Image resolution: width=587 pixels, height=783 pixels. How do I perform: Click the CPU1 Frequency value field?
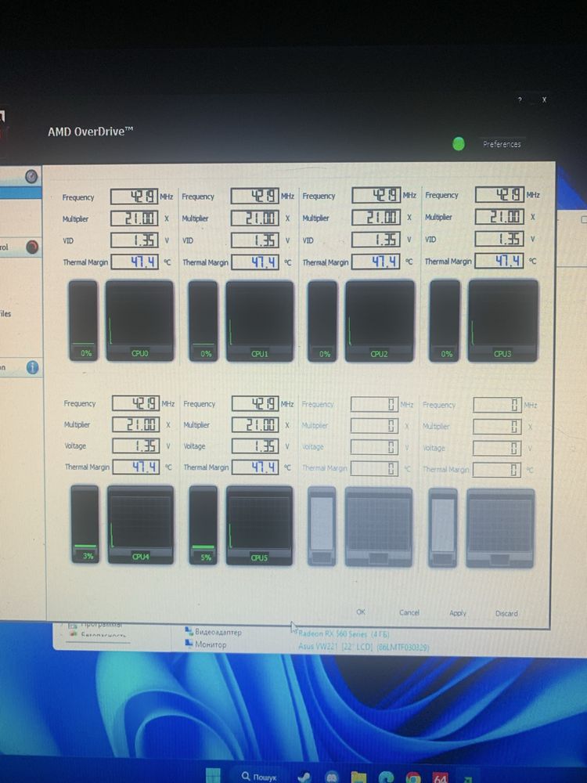coord(254,196)
